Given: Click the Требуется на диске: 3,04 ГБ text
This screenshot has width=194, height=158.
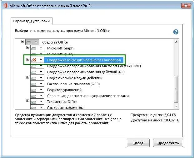Looking at the screenshot, I should (153, 115).
